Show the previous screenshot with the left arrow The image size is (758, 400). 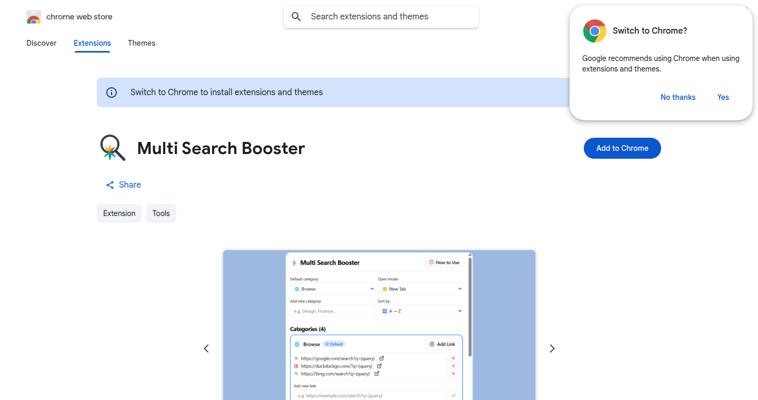(206, 348)
